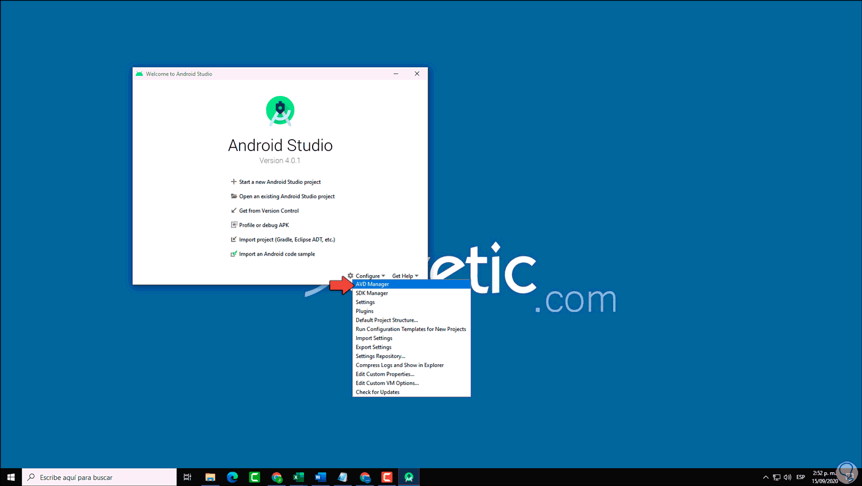
Task: Open an existing Android Studio project
Action: 283,196
